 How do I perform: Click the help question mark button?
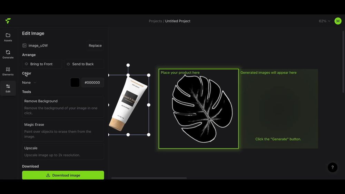tap(332, 167)
